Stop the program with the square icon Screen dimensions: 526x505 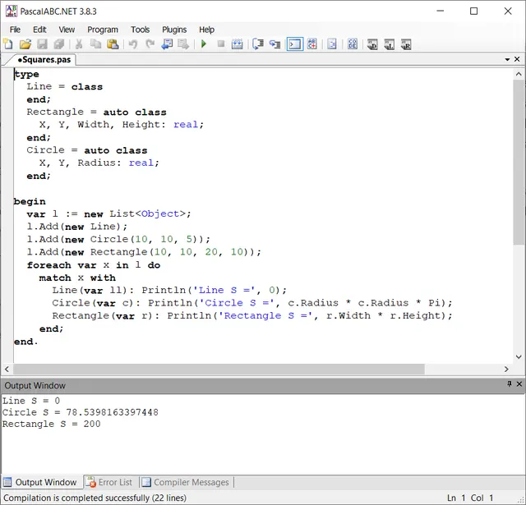(x=221, y=44)
